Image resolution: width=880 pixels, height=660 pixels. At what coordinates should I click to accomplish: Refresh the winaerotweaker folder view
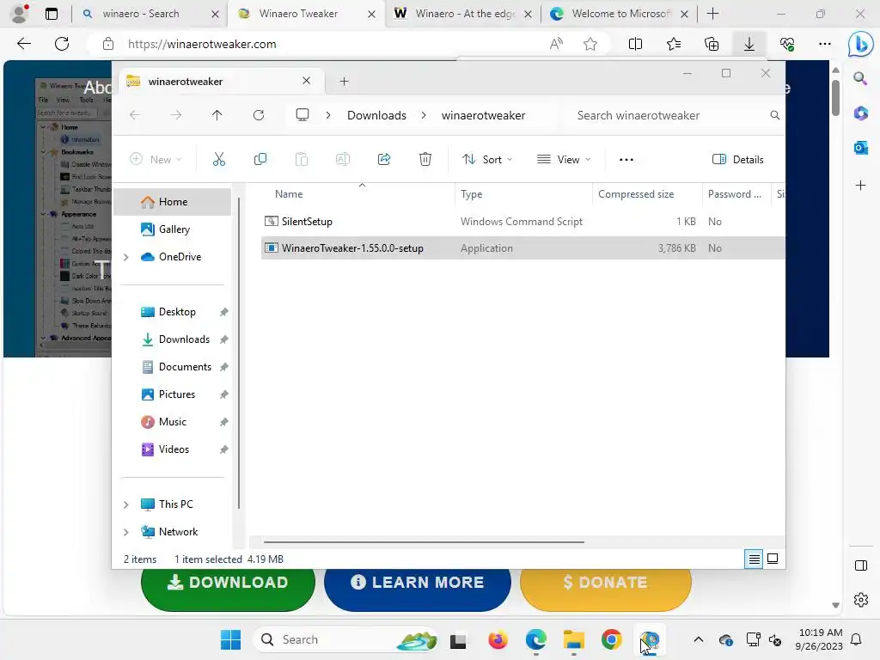click(x=259, y=115)
